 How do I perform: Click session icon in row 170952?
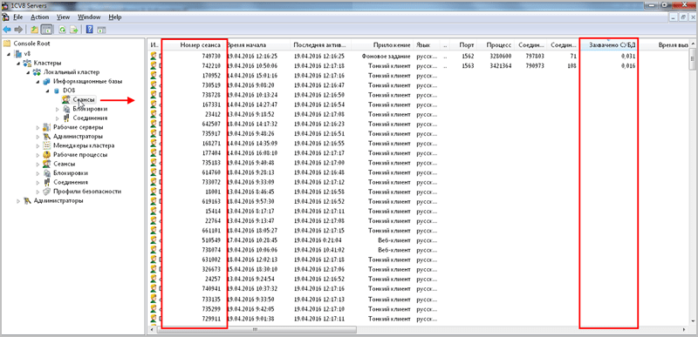(x=154, y=76)
